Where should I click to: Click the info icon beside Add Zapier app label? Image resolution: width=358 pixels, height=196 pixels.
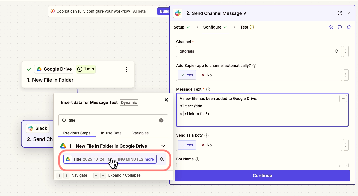tap(254, 66)
